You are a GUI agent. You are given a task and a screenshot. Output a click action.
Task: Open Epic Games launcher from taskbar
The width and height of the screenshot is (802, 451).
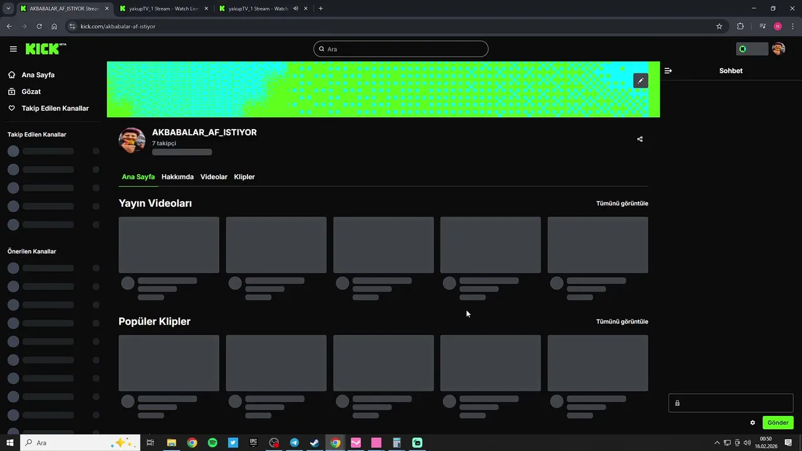click(253, 443)
